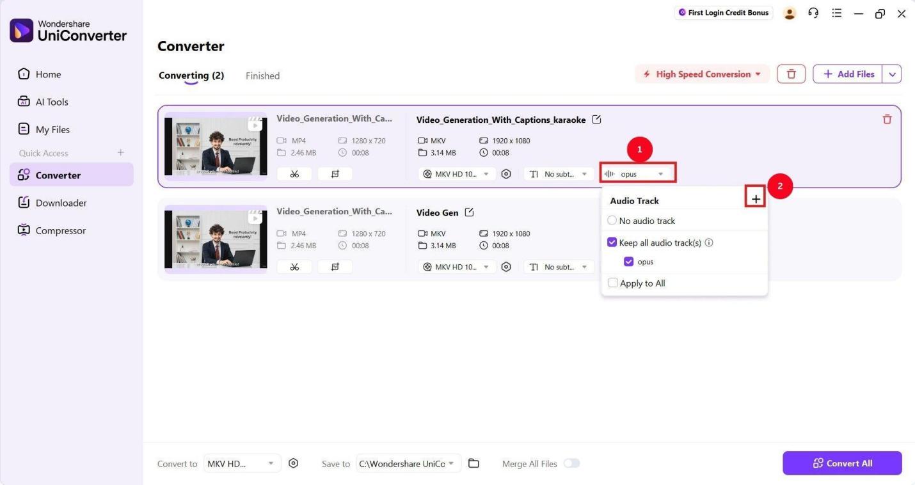
Task: Open output format settings gear for the first file
Action: (x=506, y=173)
